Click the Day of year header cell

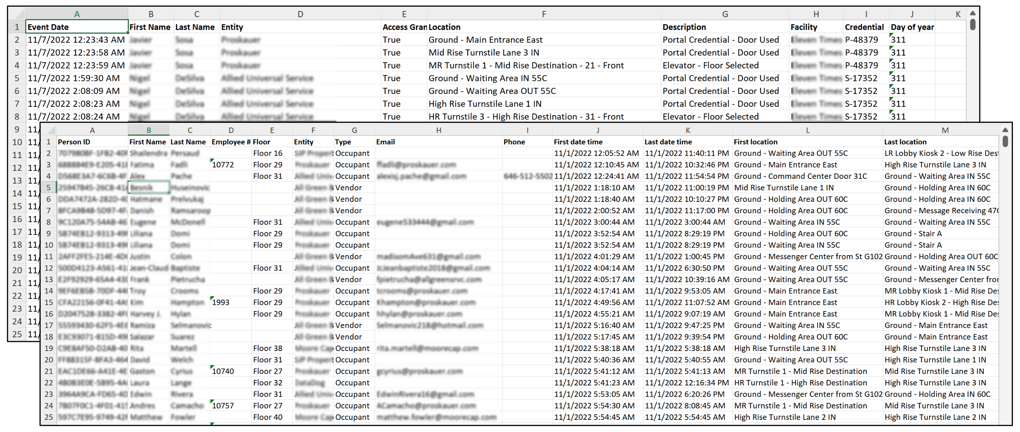912,27
